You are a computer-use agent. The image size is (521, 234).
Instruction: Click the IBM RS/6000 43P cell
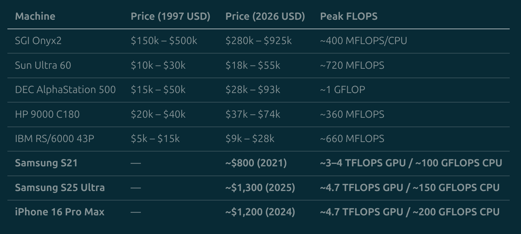55,138
